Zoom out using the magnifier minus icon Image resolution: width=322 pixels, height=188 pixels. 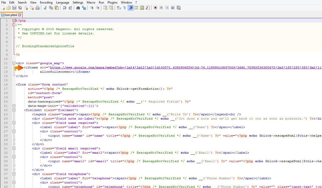[x=98, y=8]
